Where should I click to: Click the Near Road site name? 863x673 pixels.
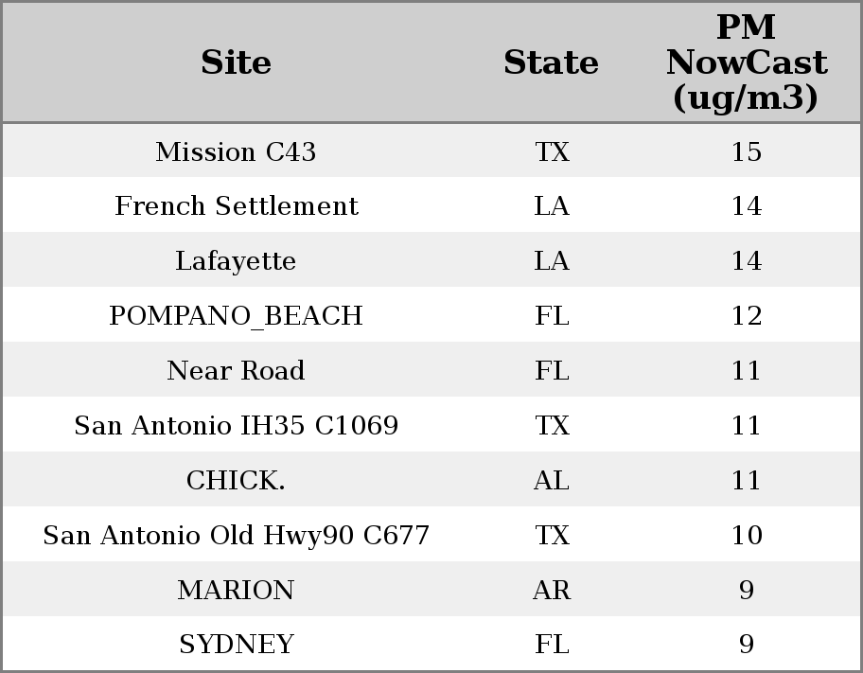point(236,371)
